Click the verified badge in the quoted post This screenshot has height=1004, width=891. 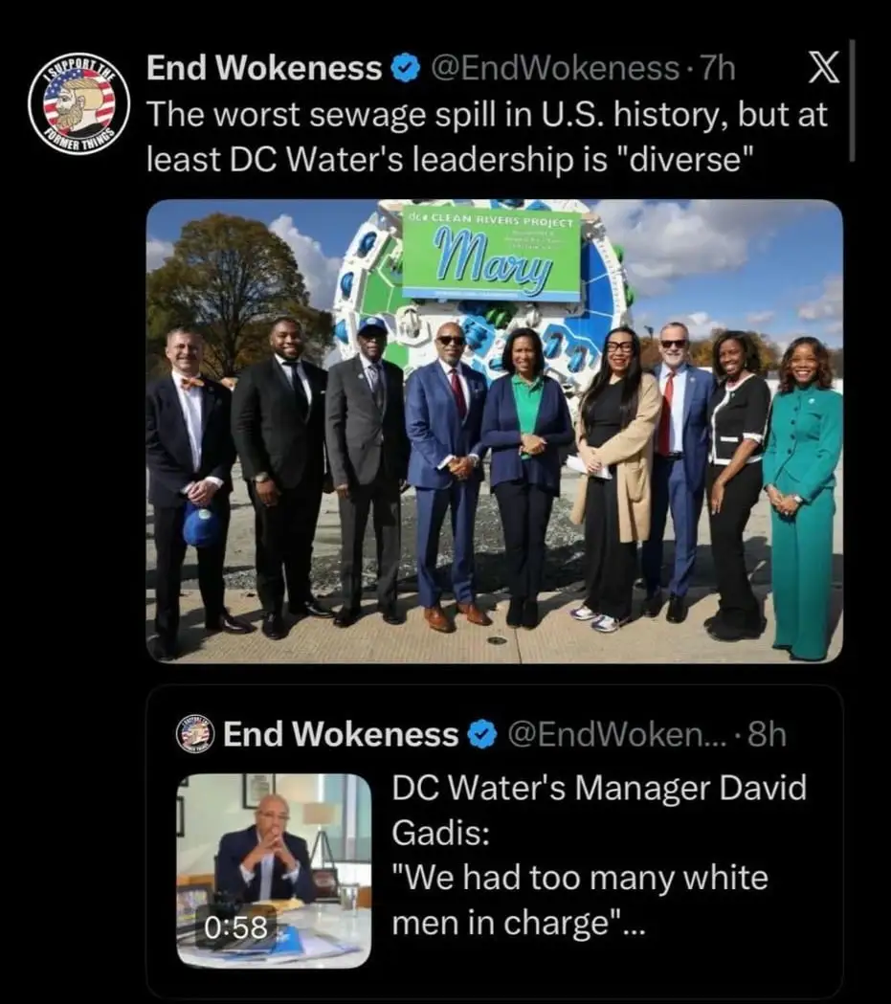click(x=482, y=734)
